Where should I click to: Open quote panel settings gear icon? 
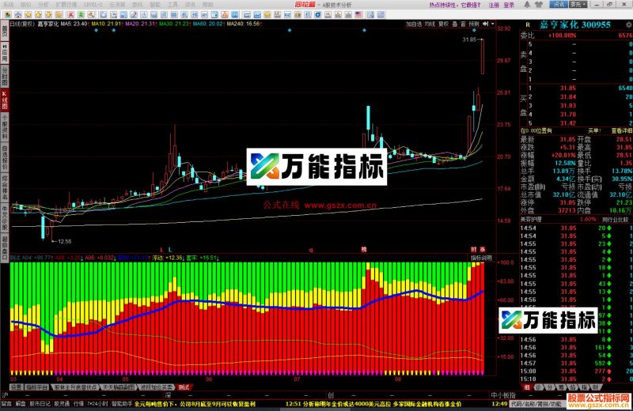click(628, 25)
